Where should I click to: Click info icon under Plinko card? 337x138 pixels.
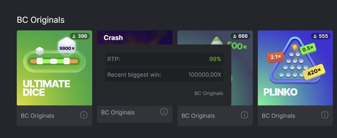point(325,115)
